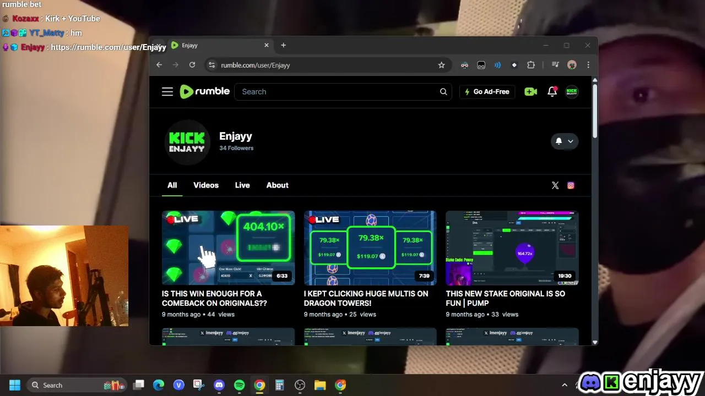Open the Instagram profile link icon
The width and height of the screenshot is (705, 396).
pos(571,185)
